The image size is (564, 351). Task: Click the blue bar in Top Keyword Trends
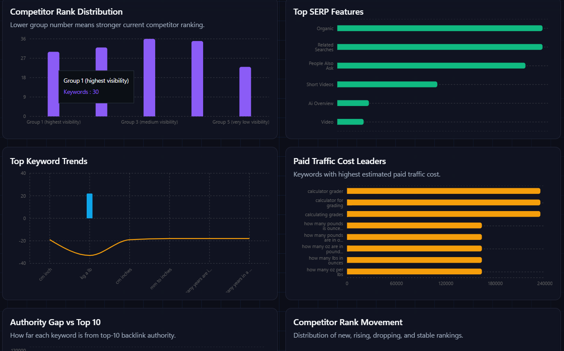tap(90, 206)
